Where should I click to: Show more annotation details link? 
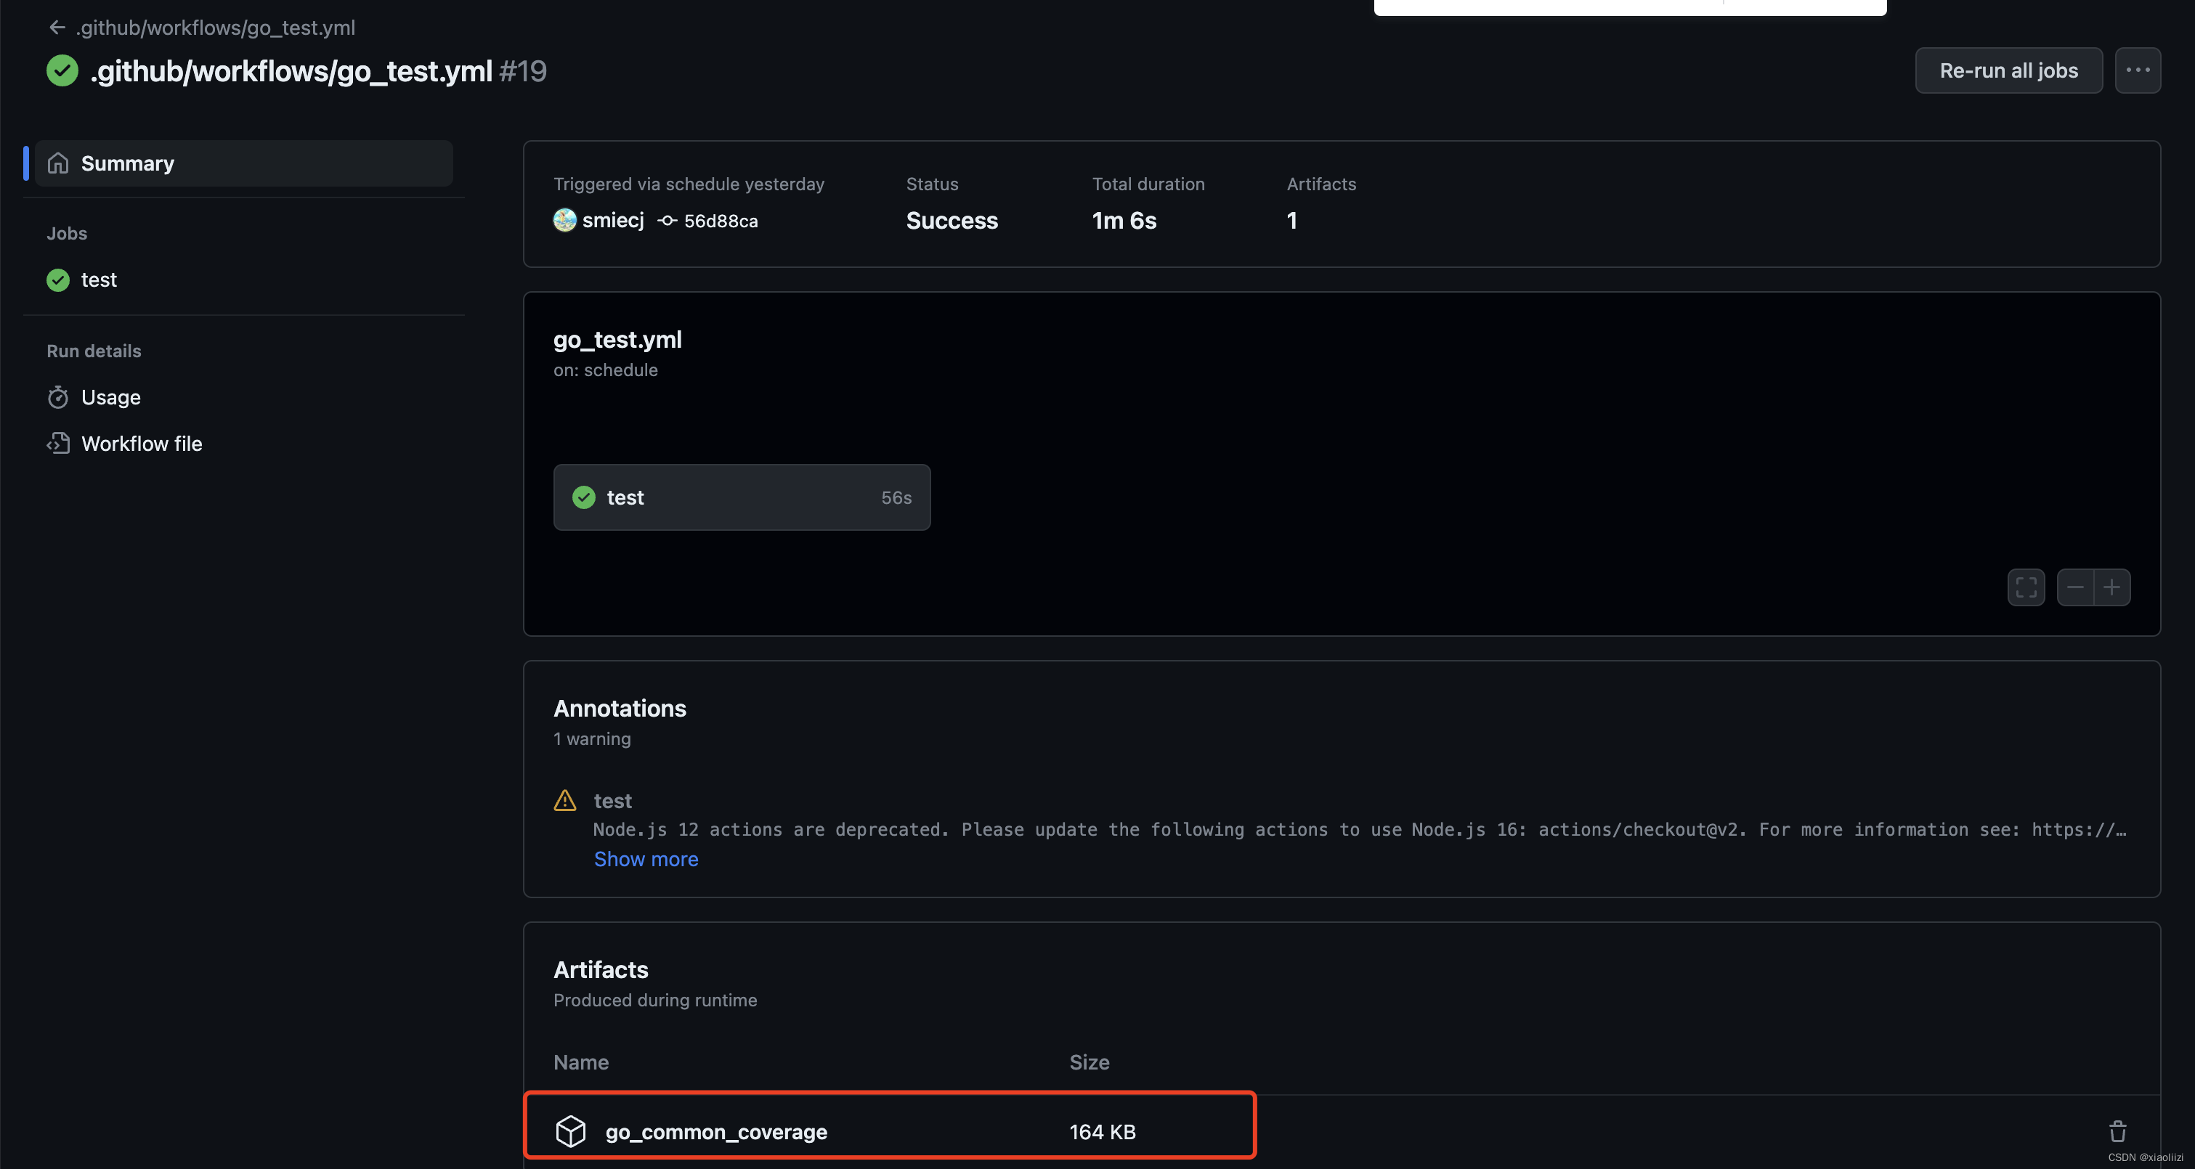(646, 859)
